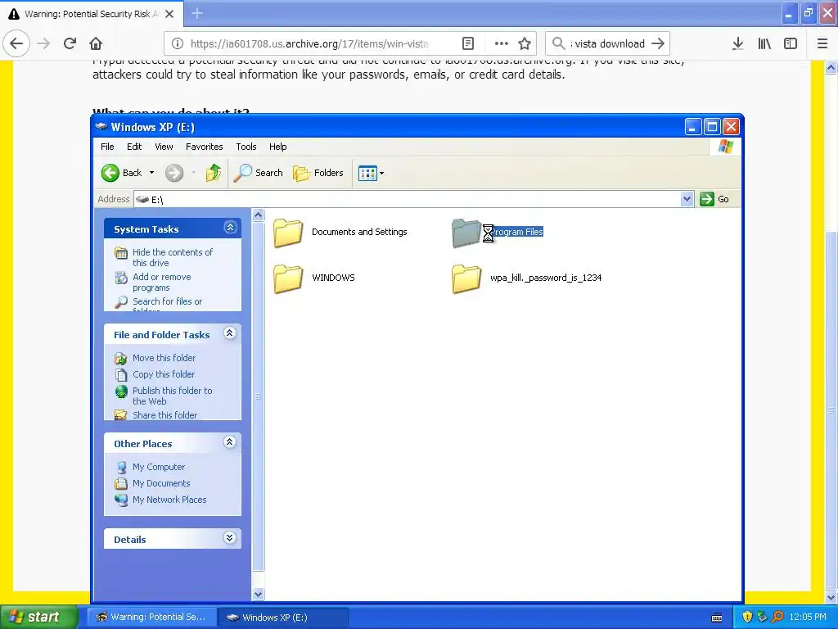Toggle the browser sidebar icon

[791, 44]
